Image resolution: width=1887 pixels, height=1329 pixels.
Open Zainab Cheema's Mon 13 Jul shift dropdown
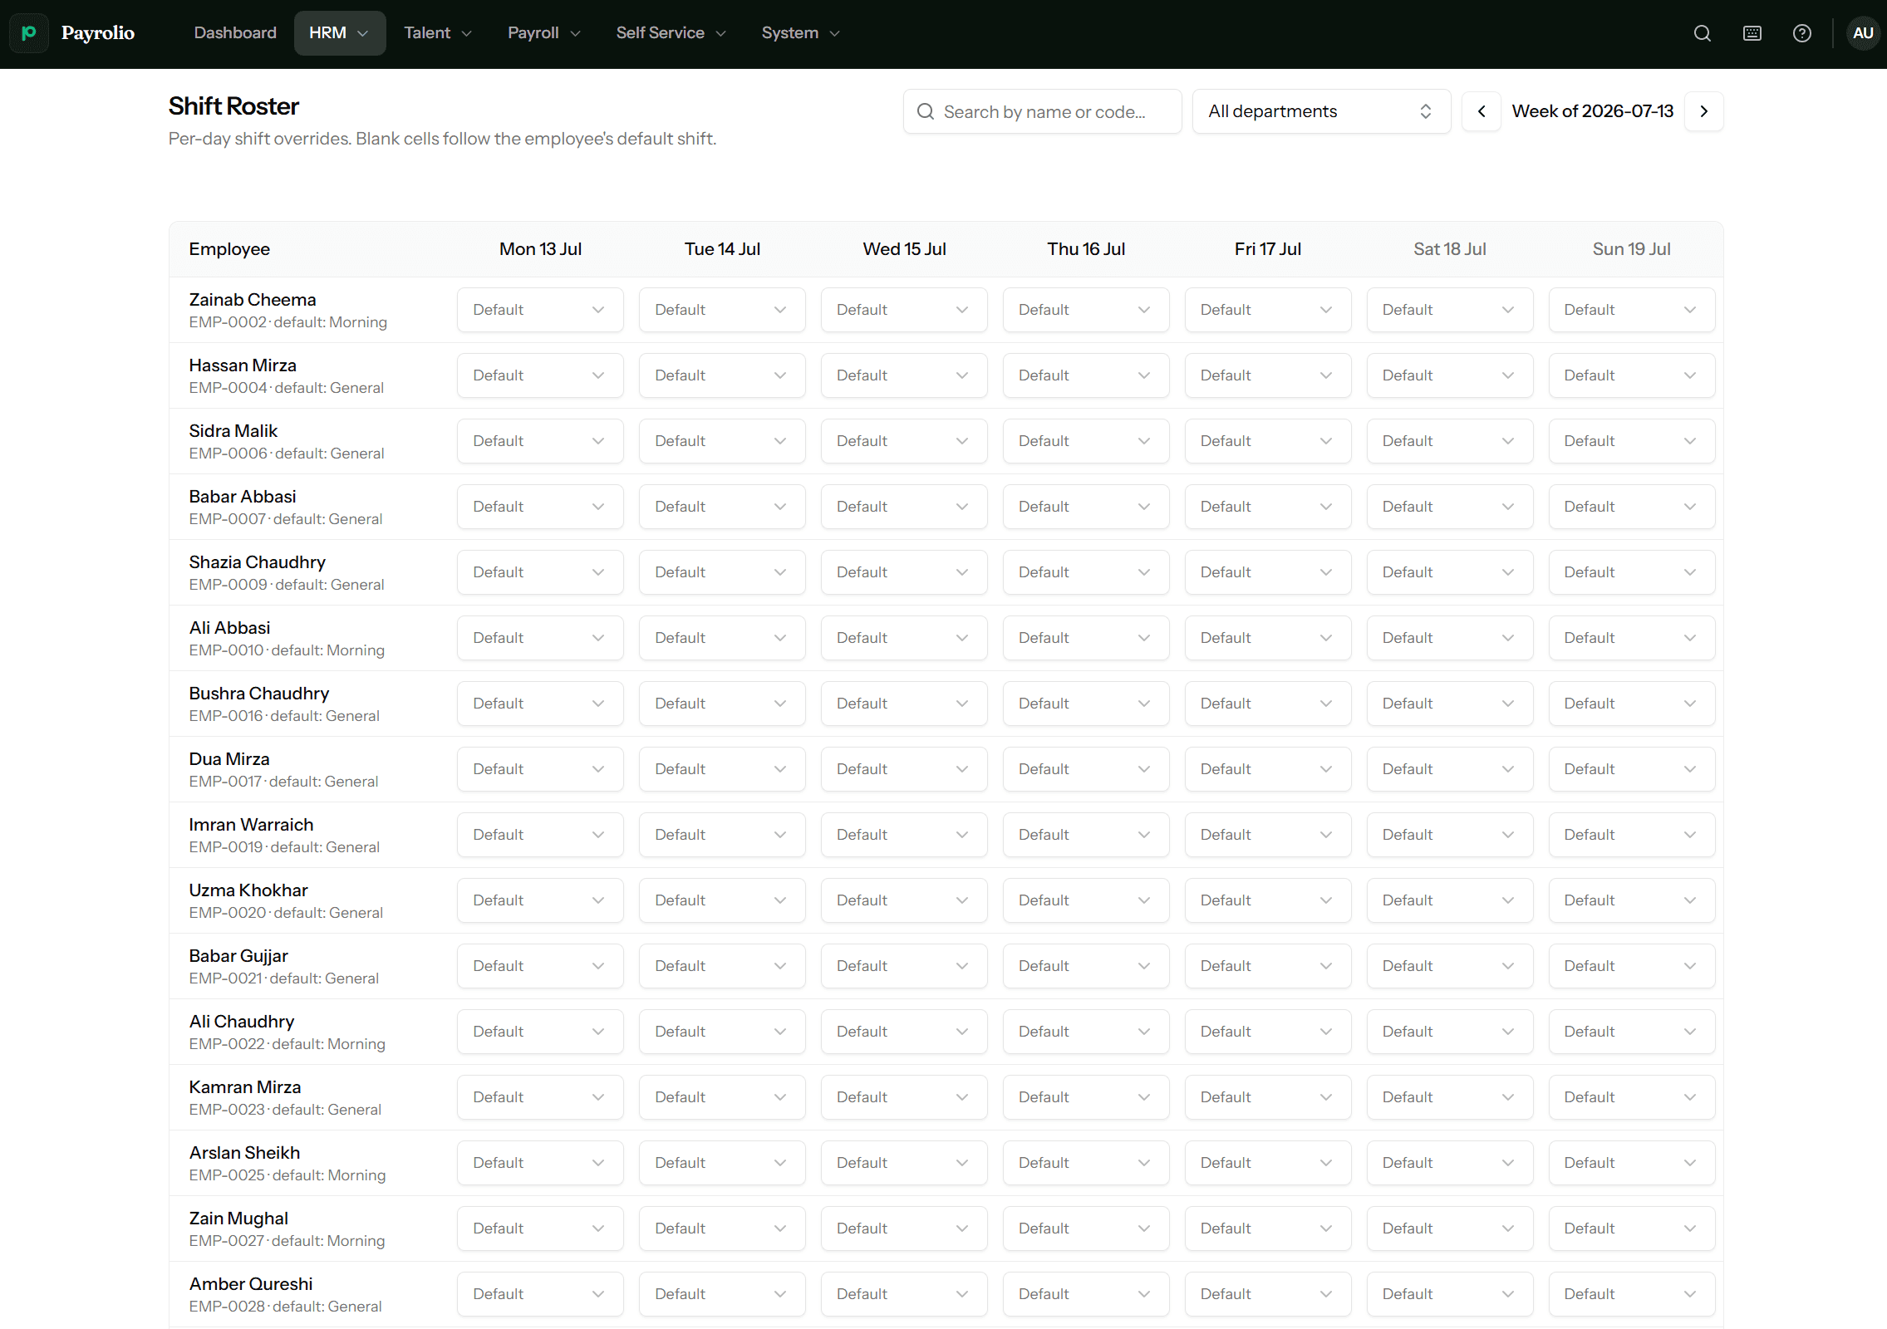pyautogui.click(x=540, y=310)
